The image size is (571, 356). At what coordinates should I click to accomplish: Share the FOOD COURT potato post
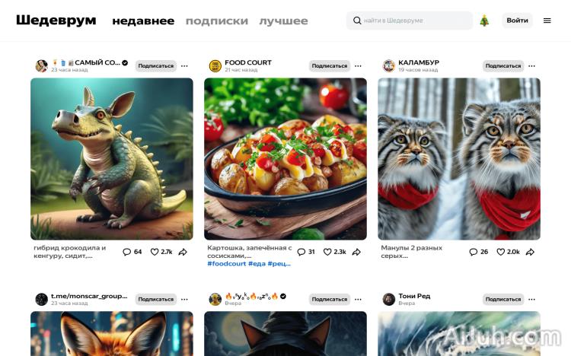tap(356, 252)
